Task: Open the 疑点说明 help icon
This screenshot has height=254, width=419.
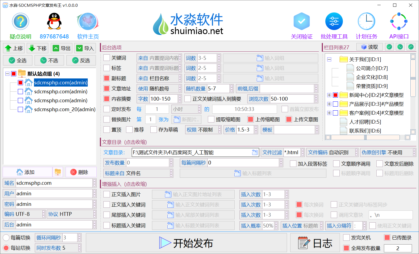Action: (21, 21)
